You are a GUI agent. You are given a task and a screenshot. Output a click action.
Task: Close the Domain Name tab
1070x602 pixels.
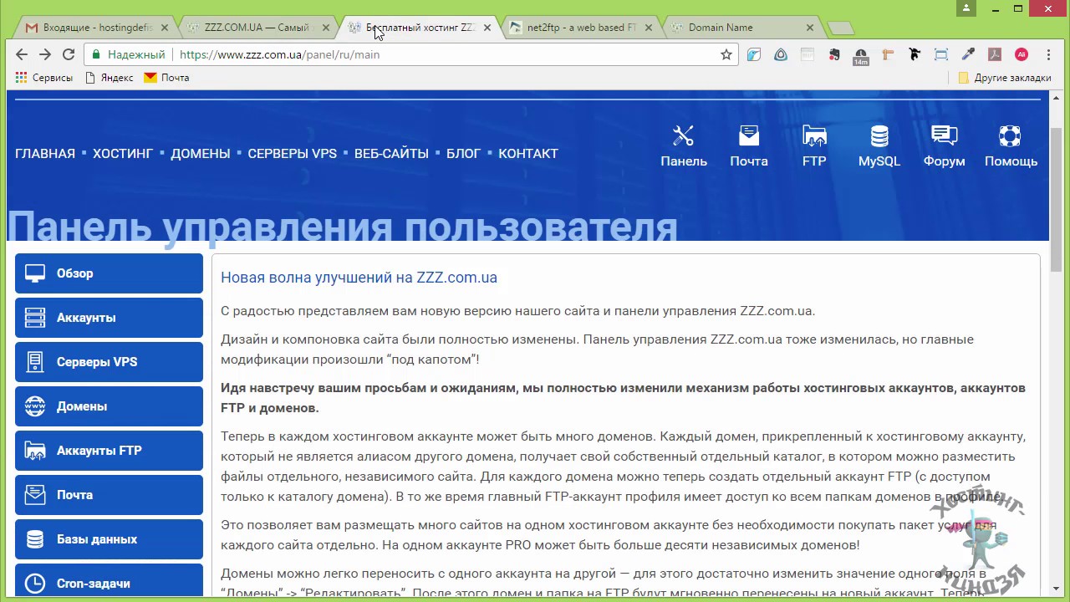click(x=810, y=28)
